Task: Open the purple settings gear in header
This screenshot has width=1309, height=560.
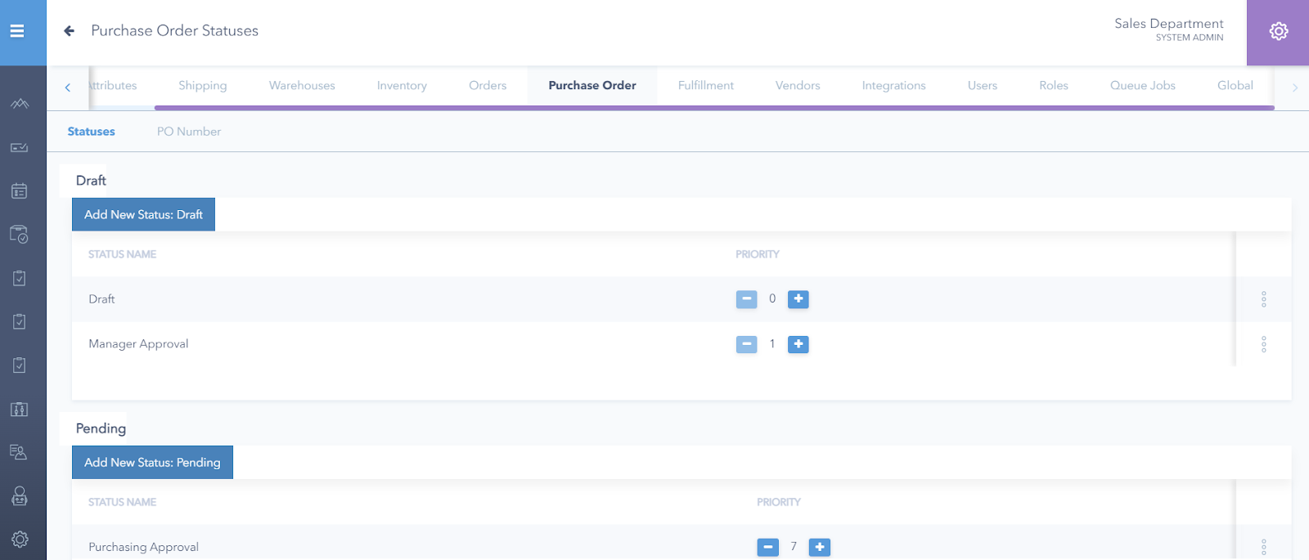Action: tap(1278, 31)
